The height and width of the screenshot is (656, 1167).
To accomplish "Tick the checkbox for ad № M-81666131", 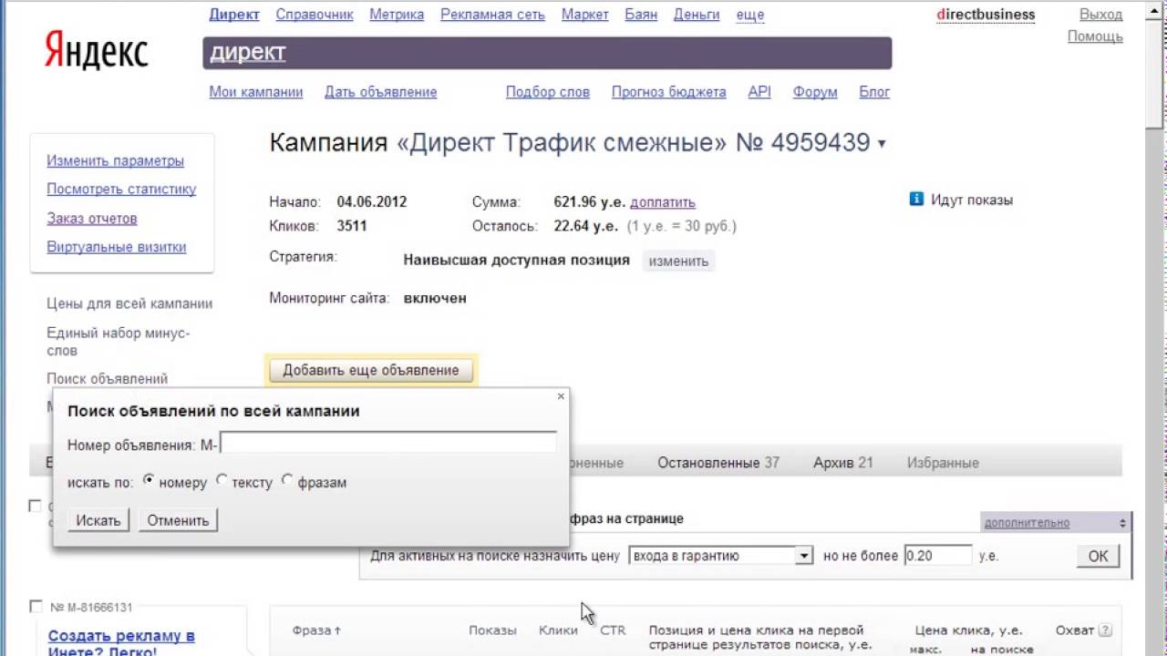I will (36, 607).
